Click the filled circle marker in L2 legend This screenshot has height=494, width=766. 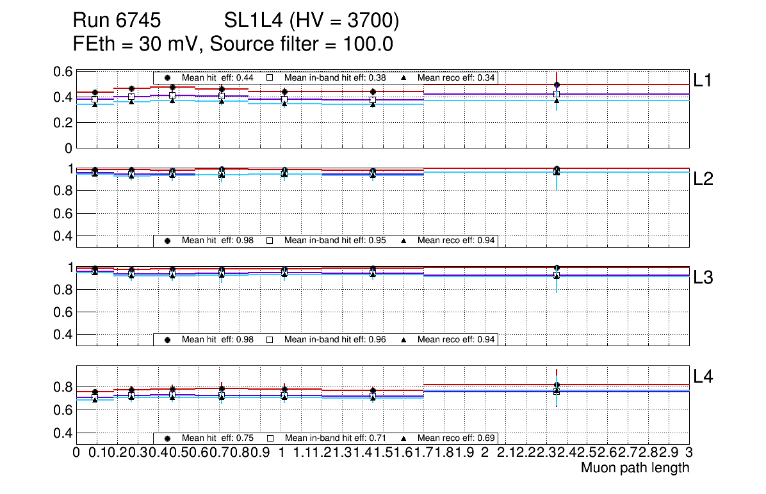click(167, 241)
